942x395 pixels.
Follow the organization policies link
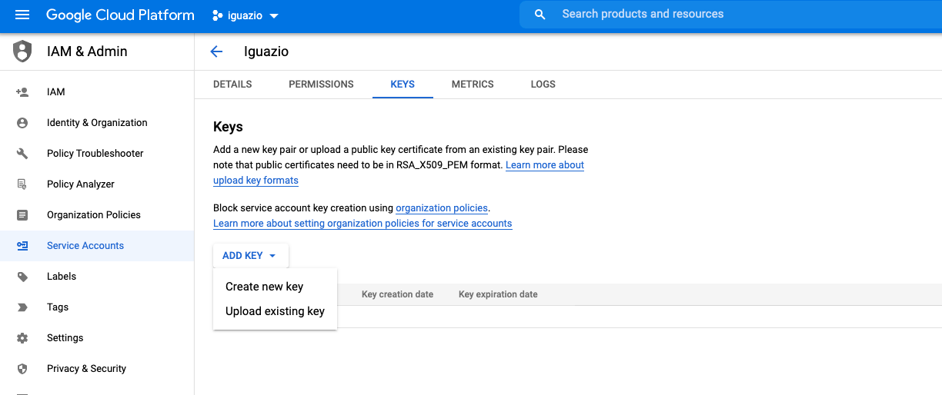coord(442,208)
